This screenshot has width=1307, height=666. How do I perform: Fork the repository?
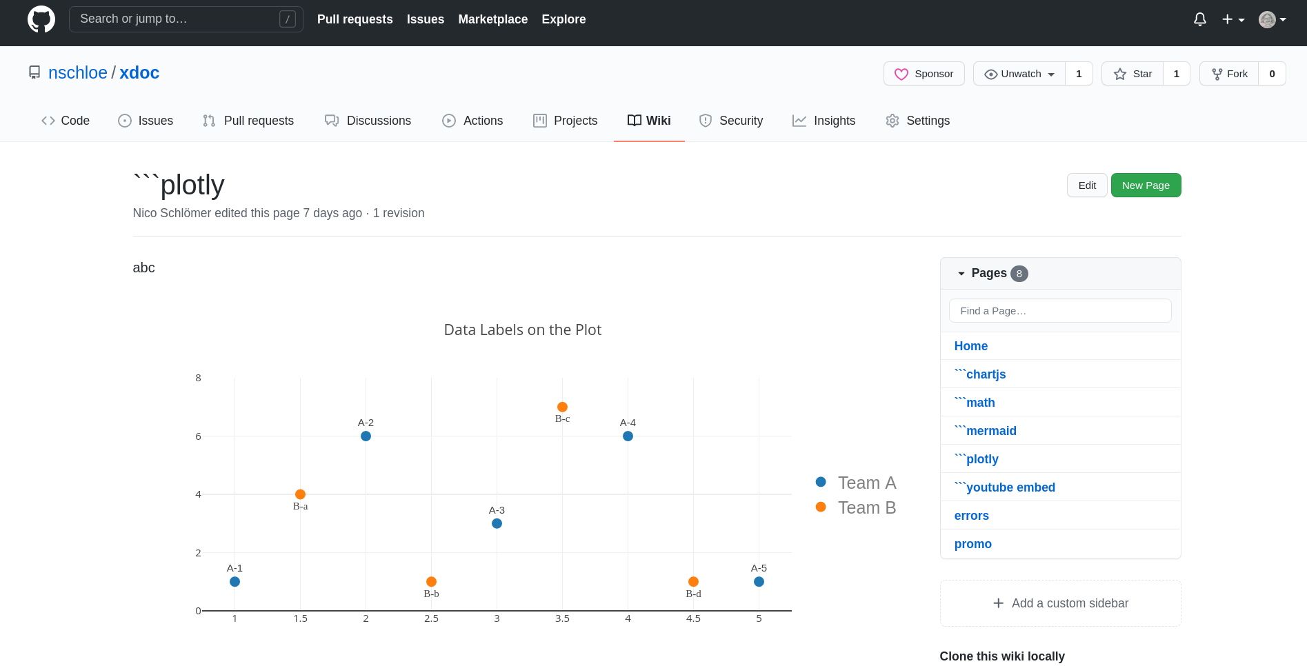coord(1229,74)
